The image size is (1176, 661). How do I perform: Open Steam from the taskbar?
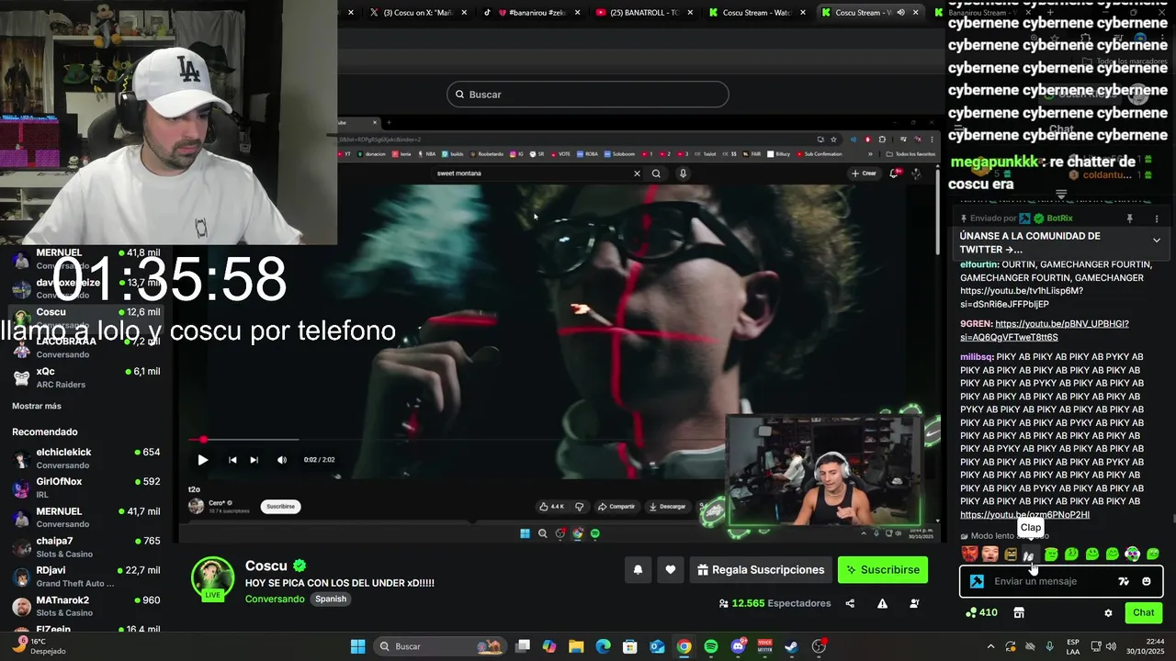(791, 646)
